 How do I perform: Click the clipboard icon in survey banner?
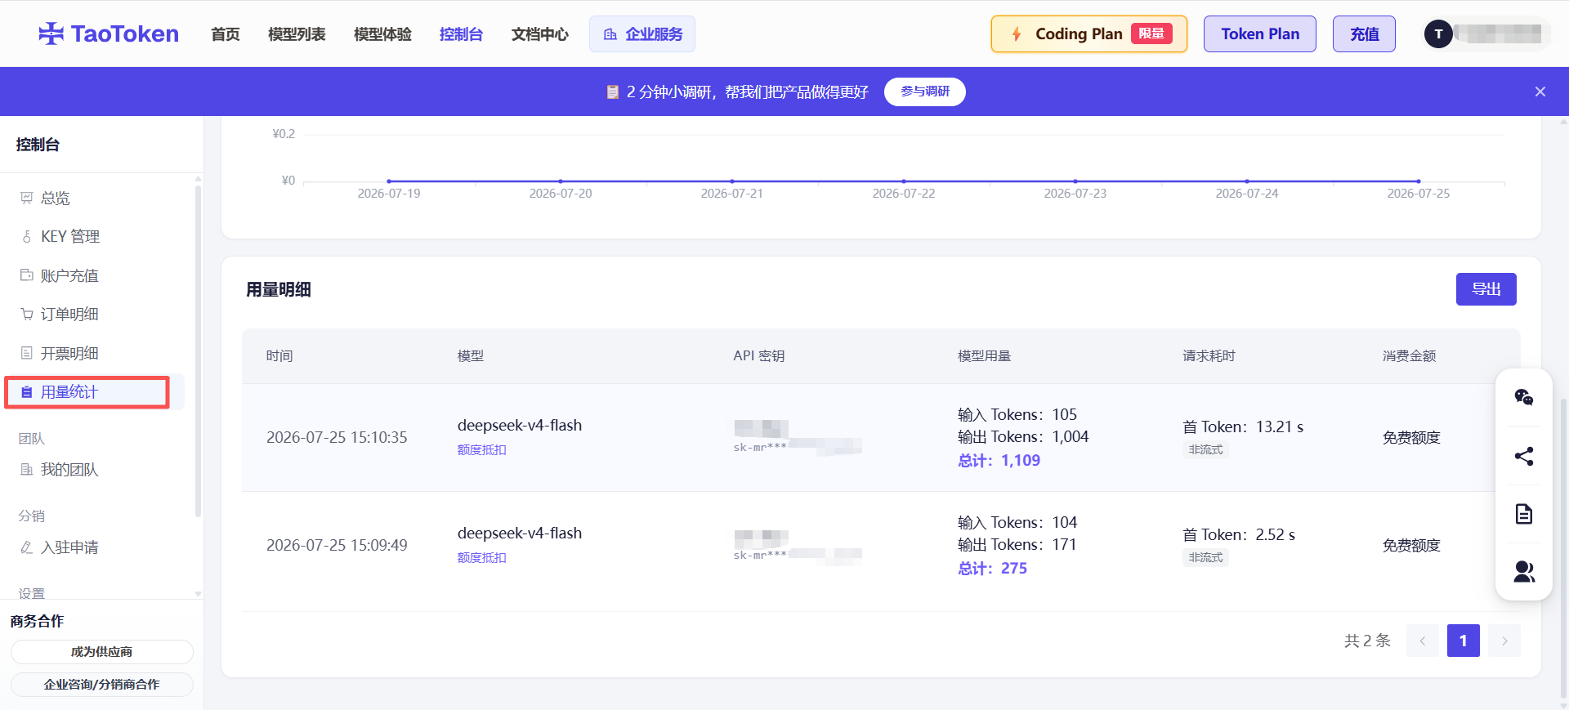point(612,92)
